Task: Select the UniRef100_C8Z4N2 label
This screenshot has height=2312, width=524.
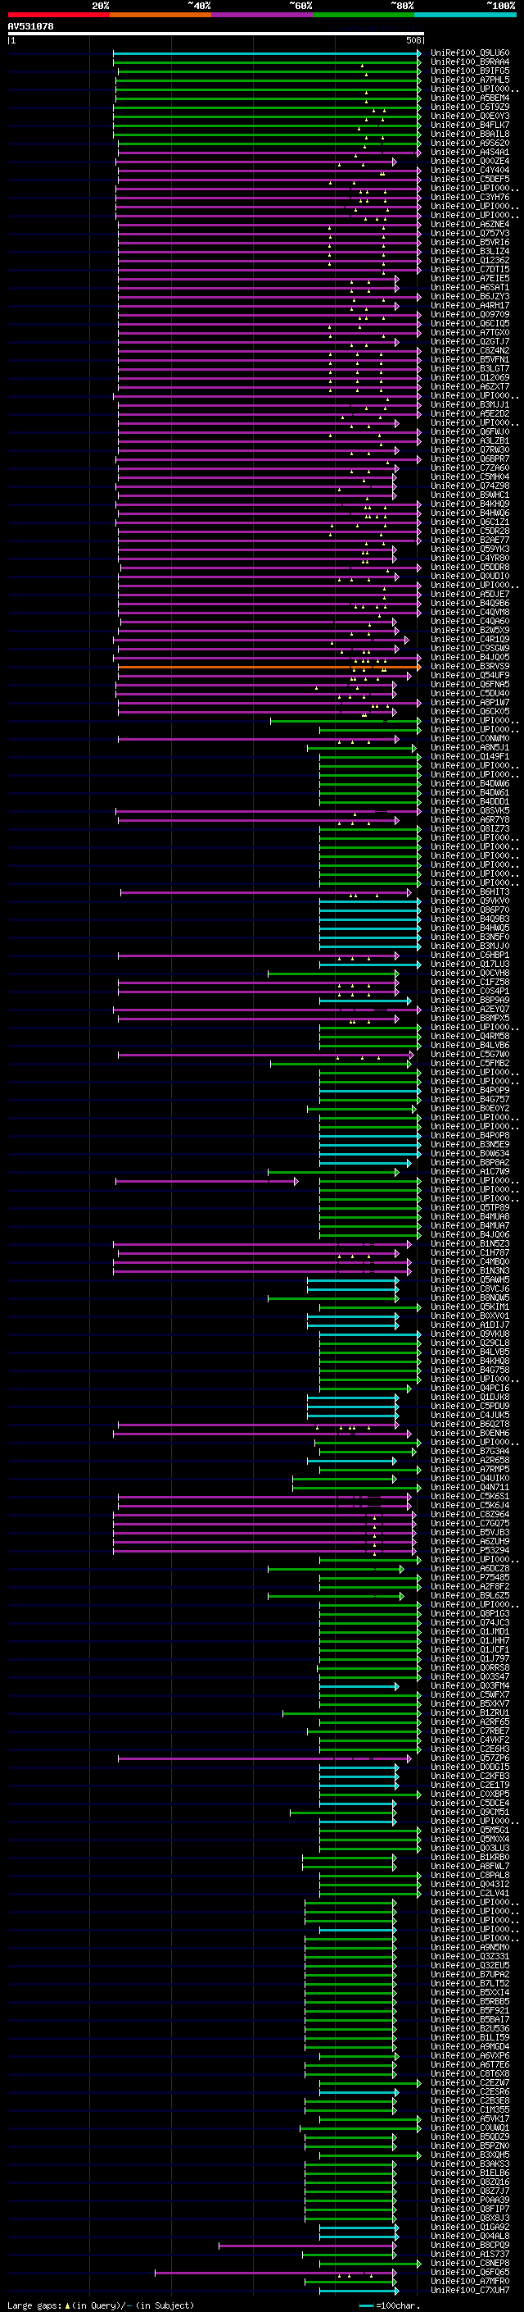Action: [x=469, y=351]
